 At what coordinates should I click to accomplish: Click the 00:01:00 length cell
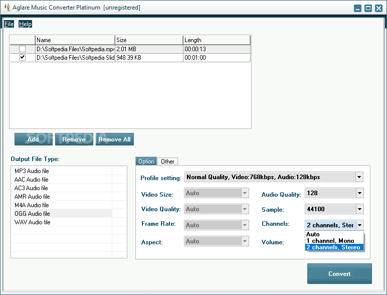click(217, 58)
